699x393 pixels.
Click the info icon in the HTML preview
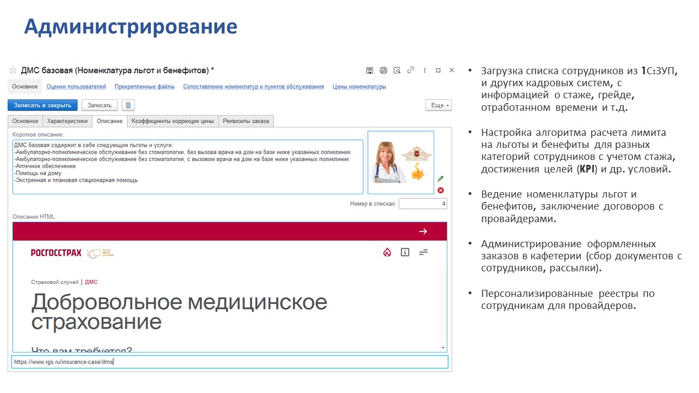coord(405,252)
